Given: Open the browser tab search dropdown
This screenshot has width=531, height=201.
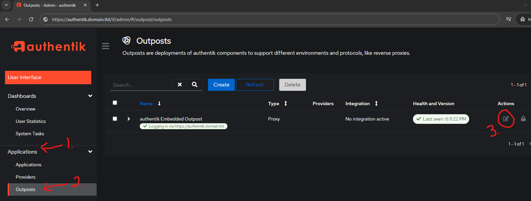Looking at the screenshot, I should 6,5.
